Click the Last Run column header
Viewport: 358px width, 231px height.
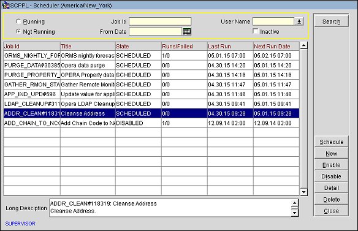(x=230, y=47)
